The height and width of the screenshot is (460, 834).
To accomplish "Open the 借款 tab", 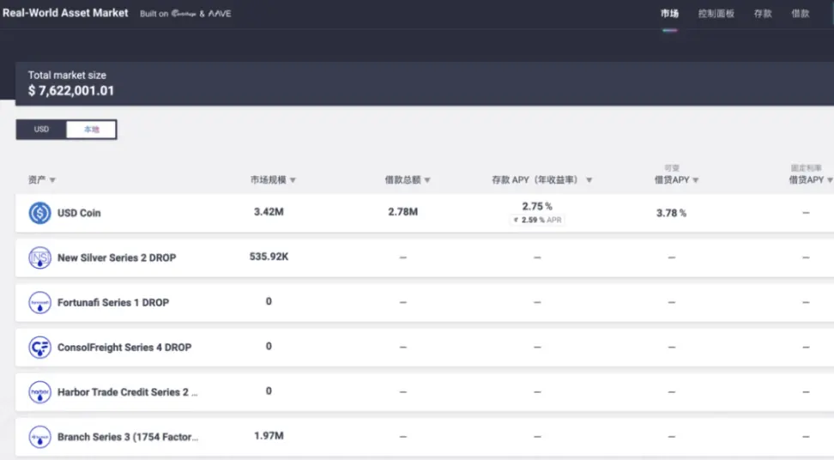I will tap(800, 13).
